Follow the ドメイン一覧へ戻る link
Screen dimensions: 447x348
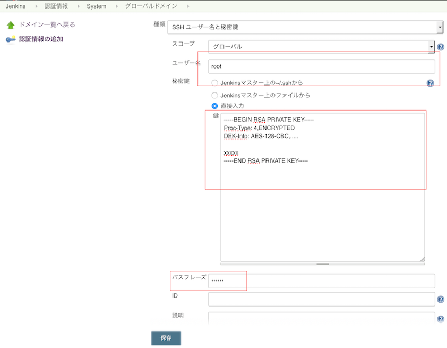point(47,25)
